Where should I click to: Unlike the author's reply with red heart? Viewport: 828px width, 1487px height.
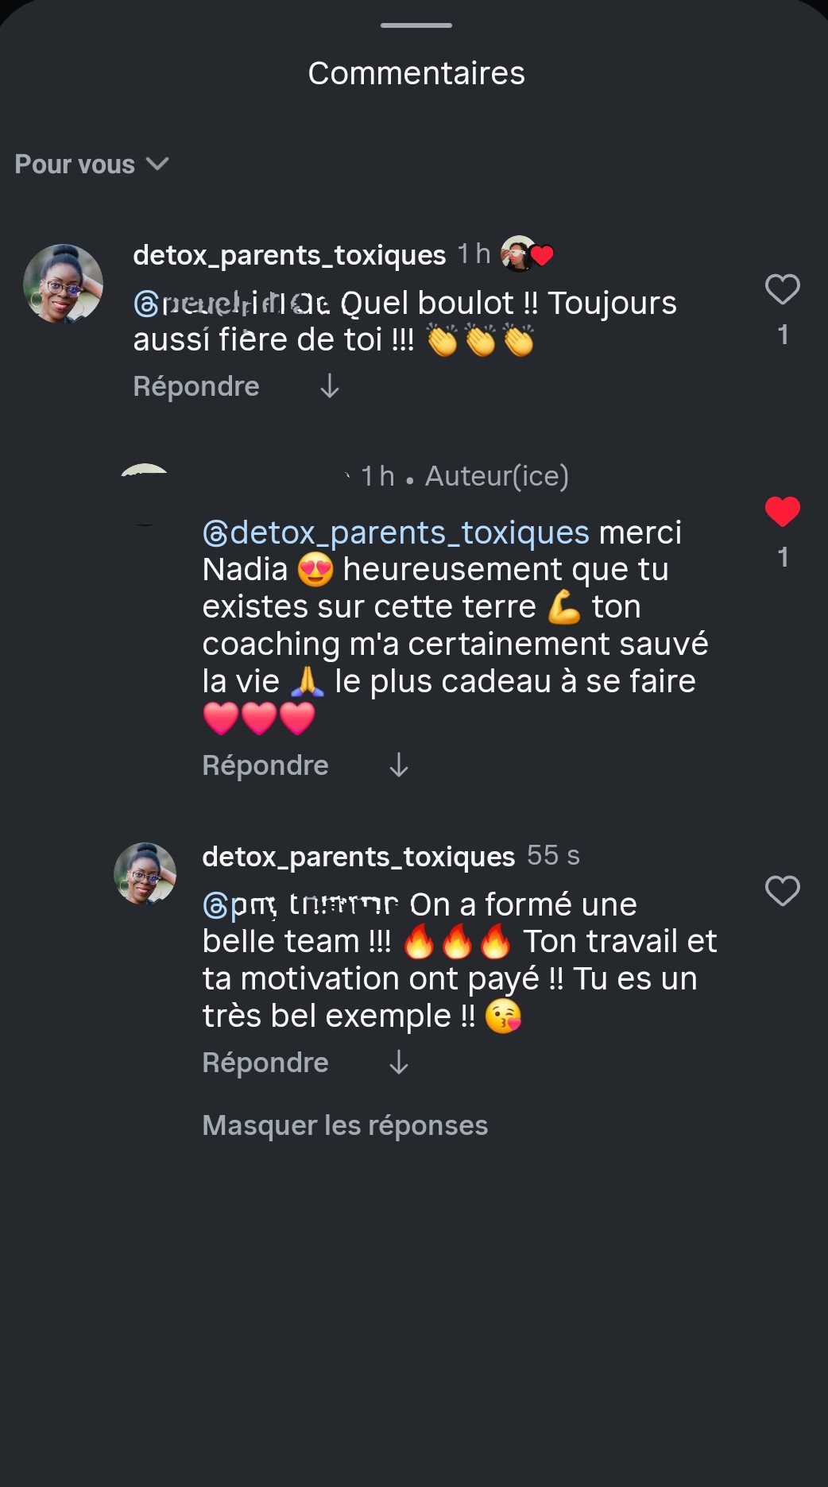click(x=782, y=512)
